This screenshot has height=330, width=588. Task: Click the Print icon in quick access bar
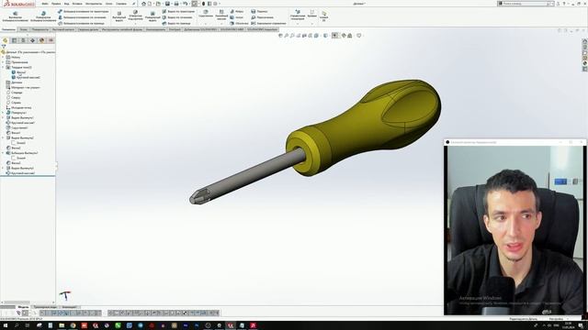click(176, 4)
